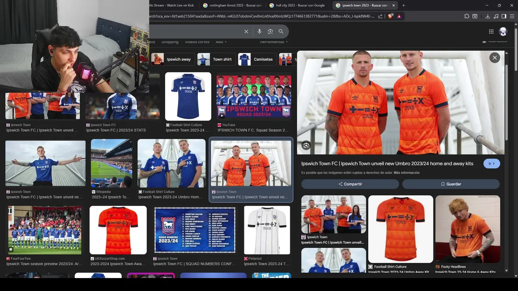Share the page URL from address bar
518x291 pixels.
pos(380,16)
